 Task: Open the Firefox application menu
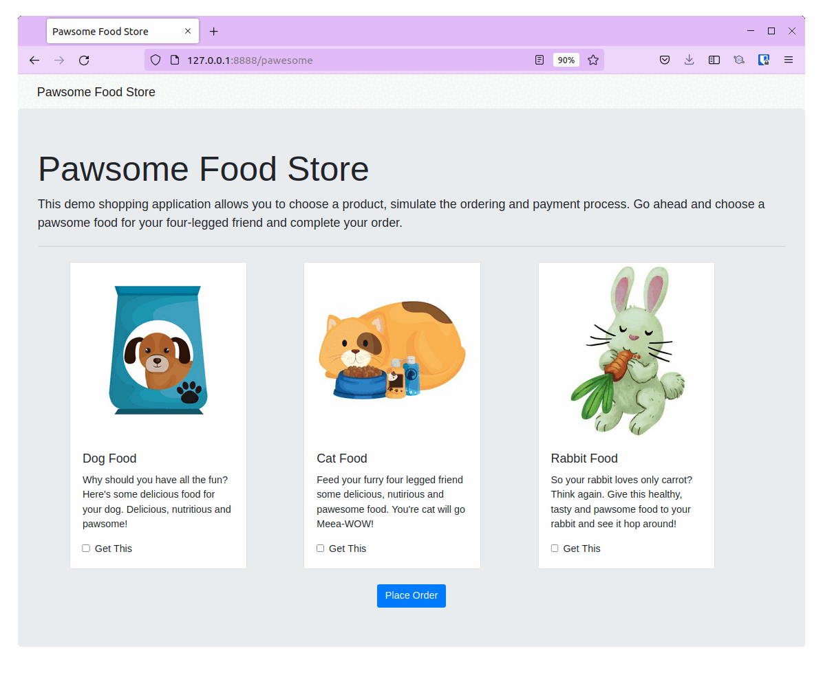[x=789, y=60]
